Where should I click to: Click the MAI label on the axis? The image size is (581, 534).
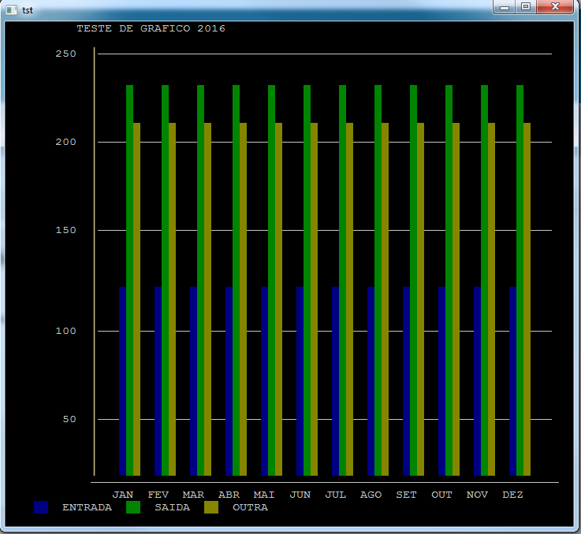pyautogui.click(x=264, y=495)
